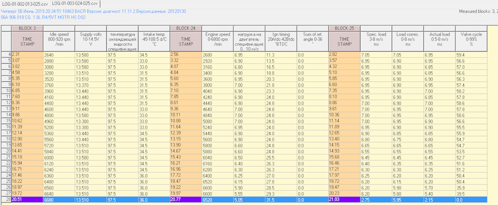The width and height of the screenshot is (498, 205).
Task: Click the TIME STAMP header under BLOCK 3
Action: 27,41
